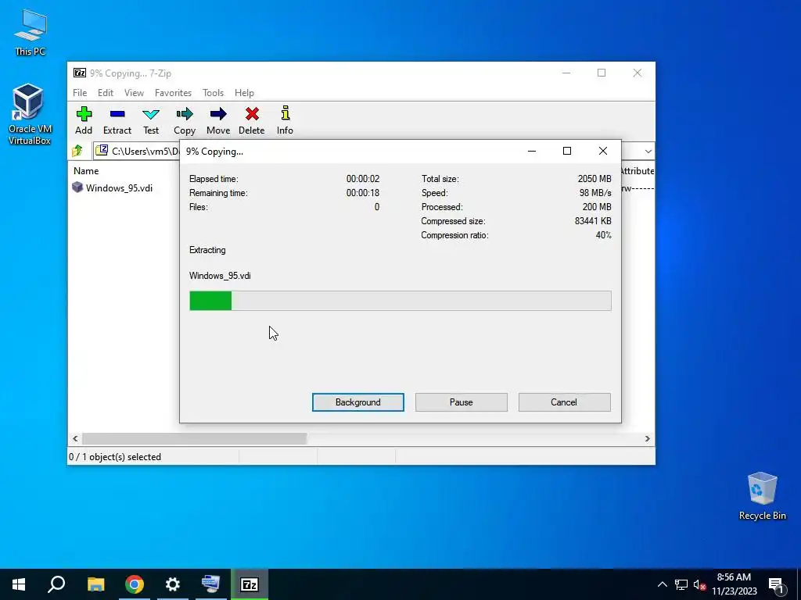Maximize the Copying progress dialog
The width and height of the screenshot is (801, 600).
[x=567, y=151]
